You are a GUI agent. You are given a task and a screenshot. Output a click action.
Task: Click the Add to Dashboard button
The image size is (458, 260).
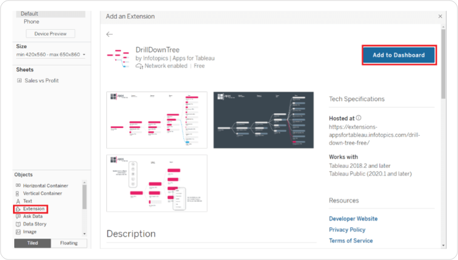click(399, 55)
